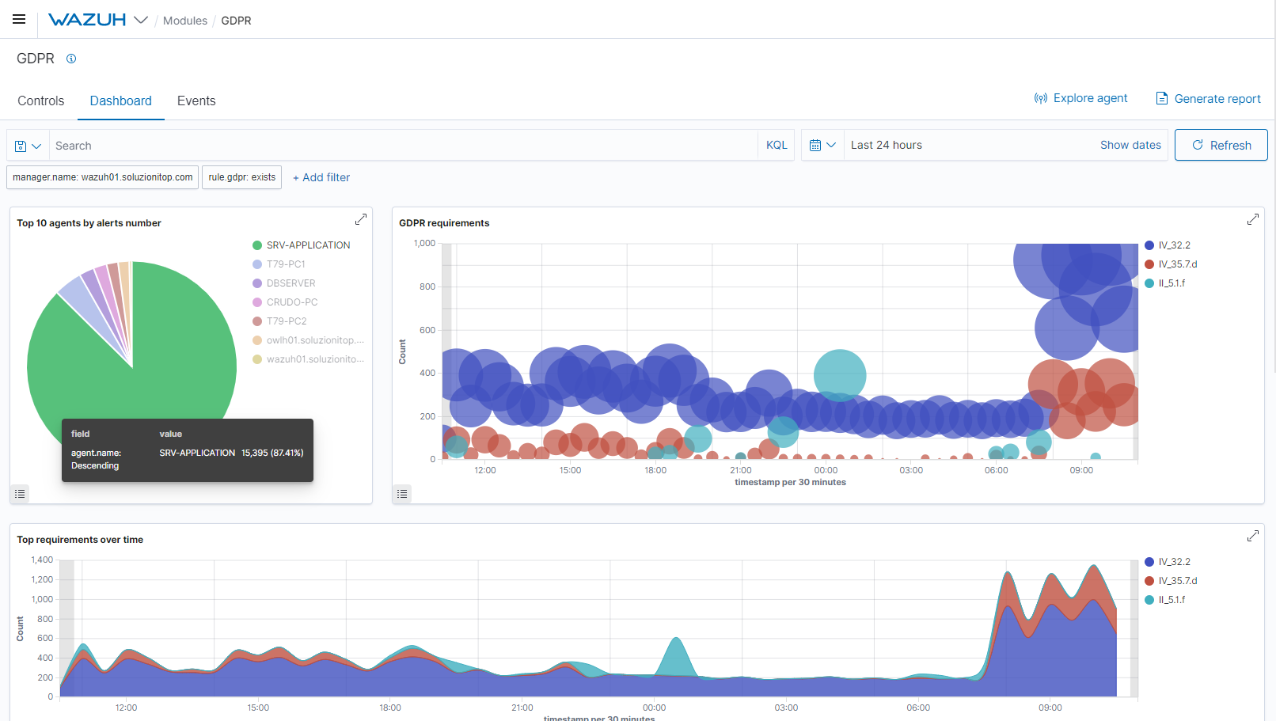Click the Add filter link
Viewport: 1276px width, 721px height.
click(321, 177)
